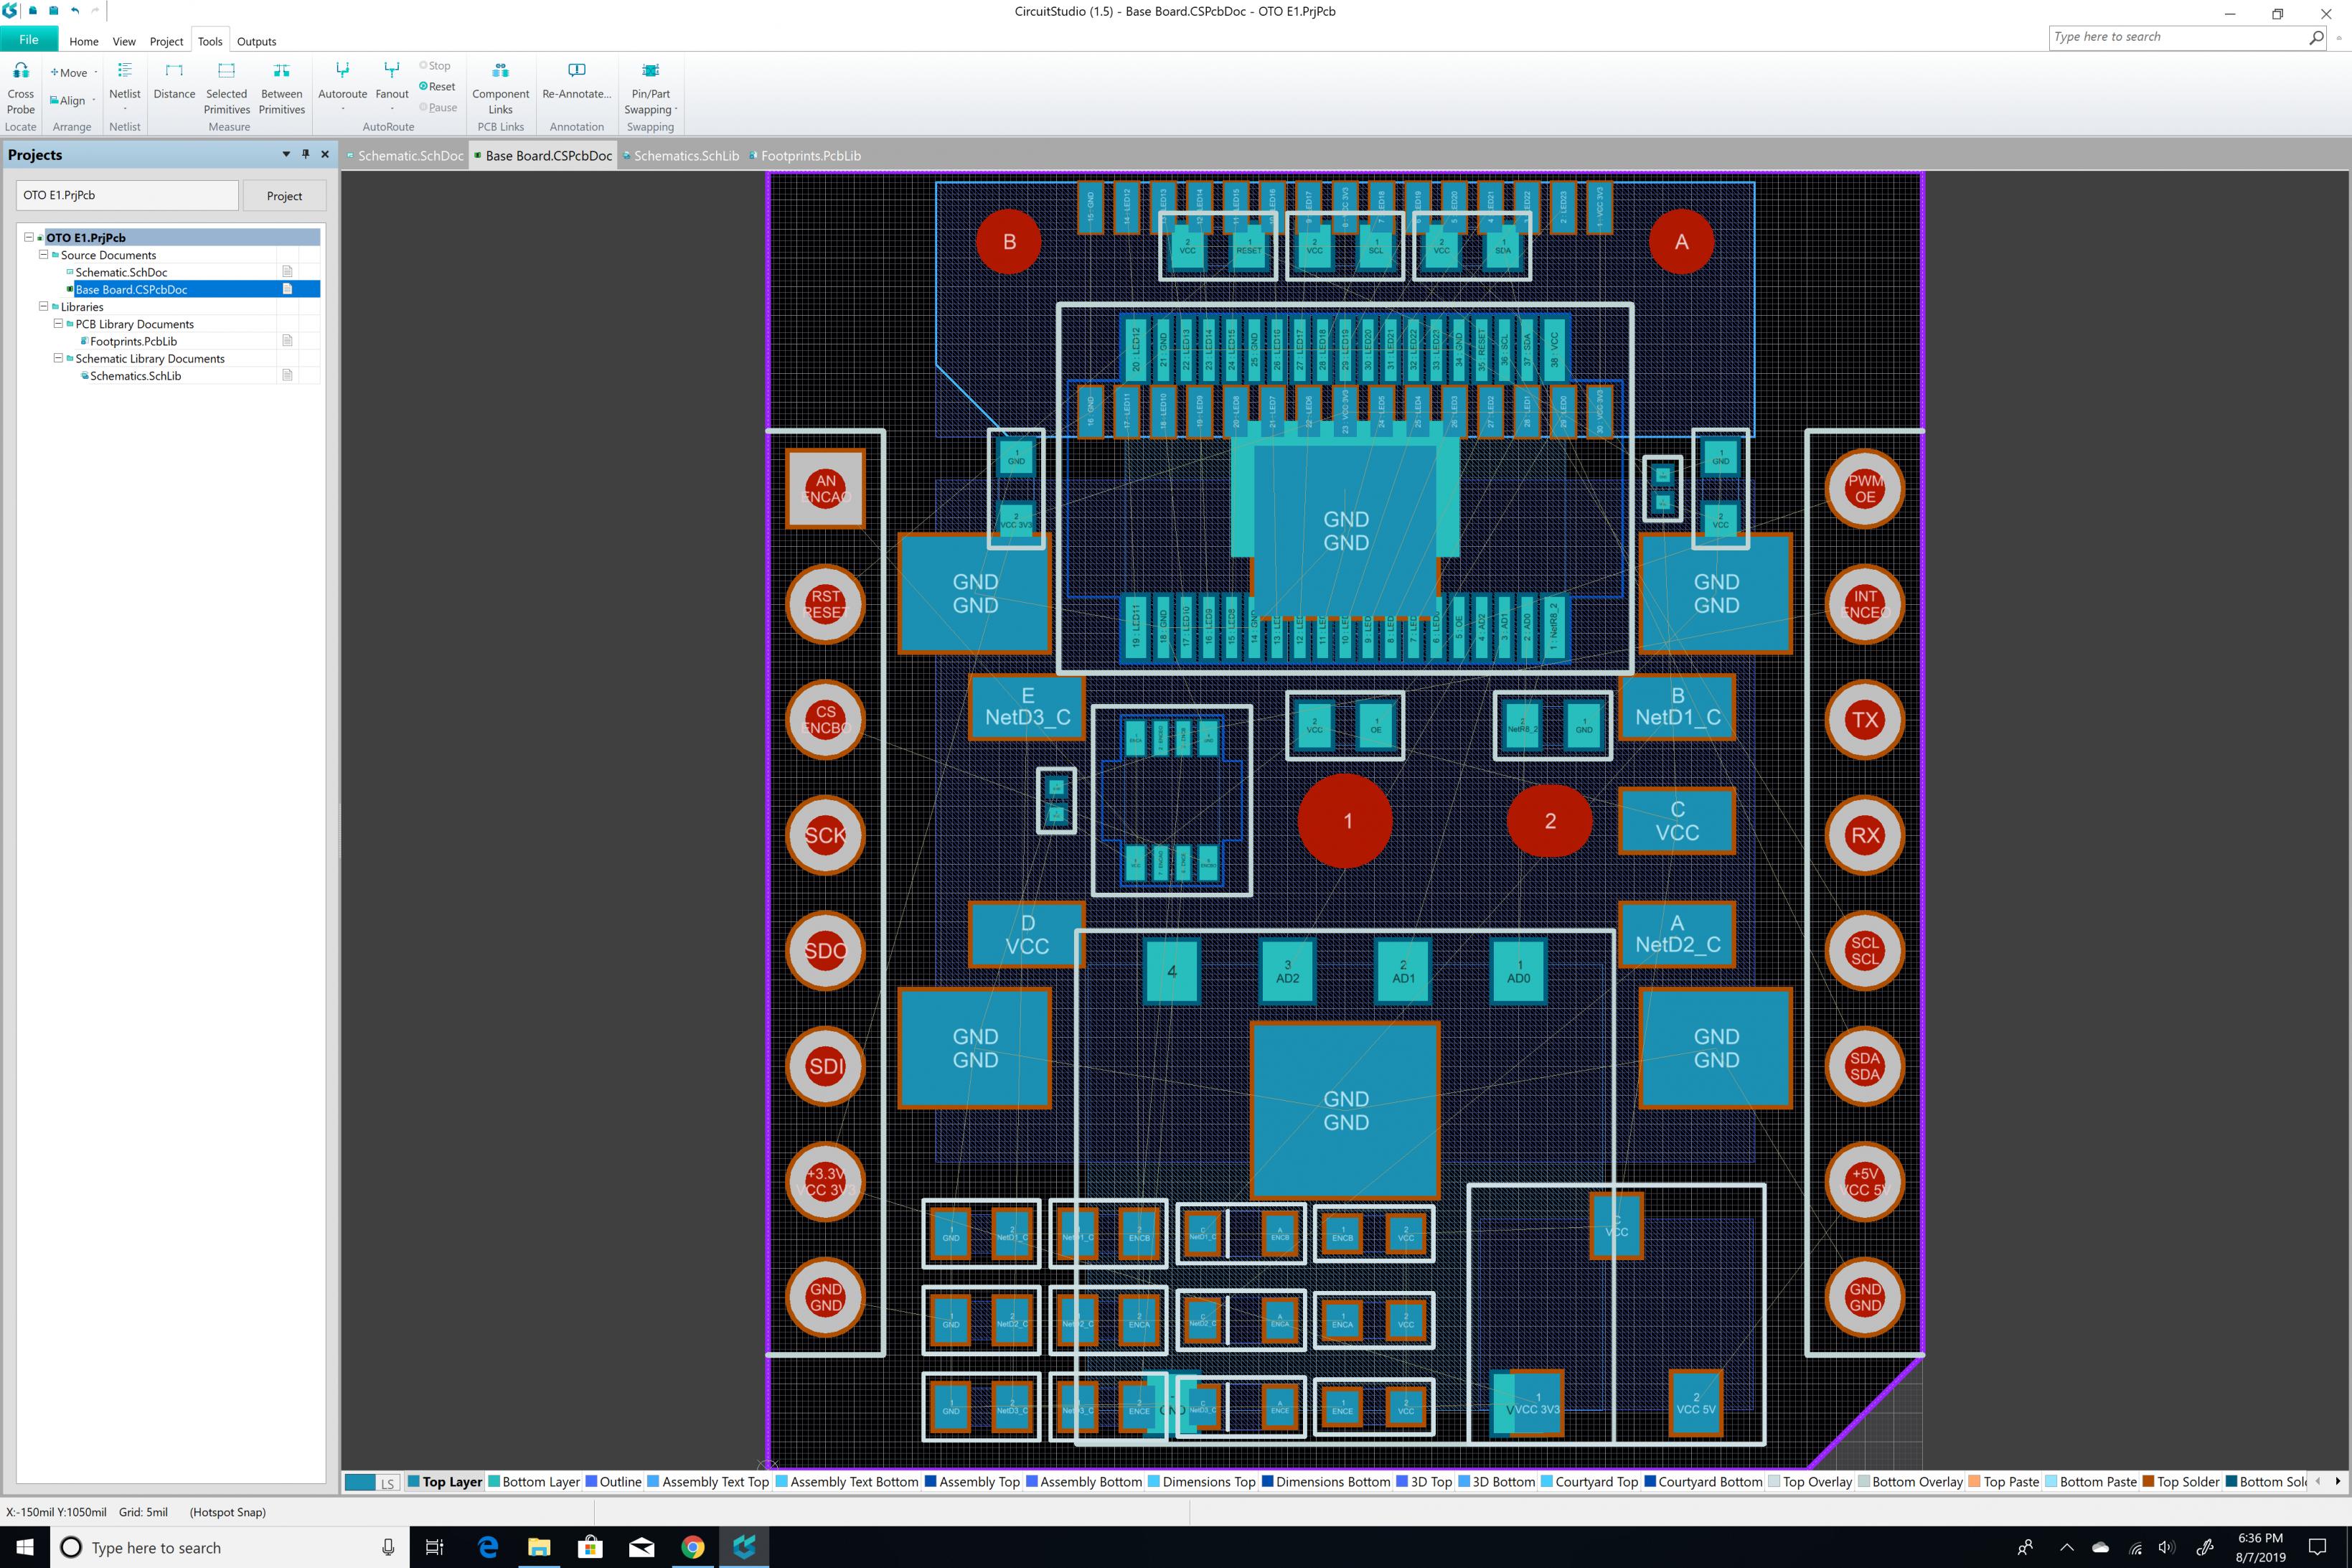
Task: Pin the Projects panel
Action: click(x=306, y=154)
